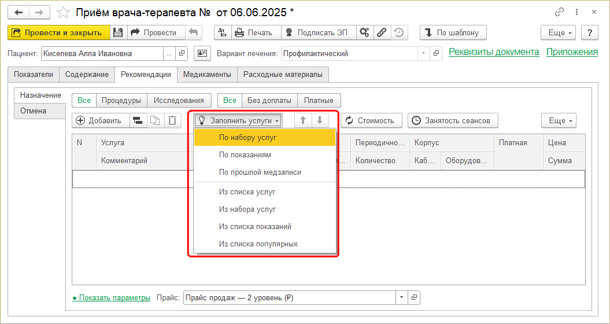Open Реквизиты документа link
The height and width of the screenshot is (324, 610).
(494, 52)
